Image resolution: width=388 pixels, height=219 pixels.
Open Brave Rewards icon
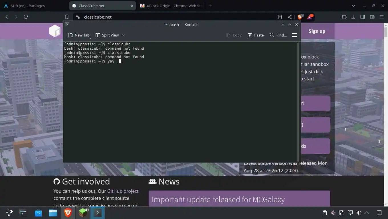click(310, 17)
